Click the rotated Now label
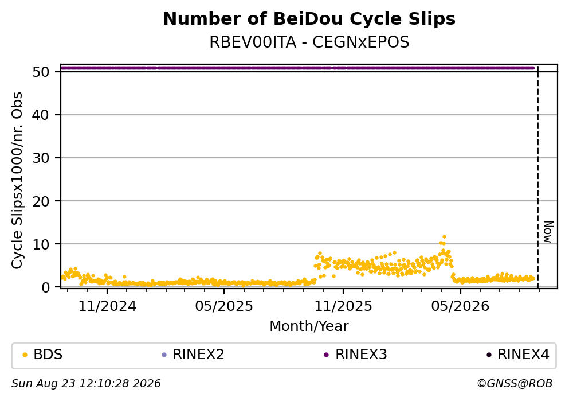Image resolution: width=569 pixels, height=401 pixels. click(548, 232)
